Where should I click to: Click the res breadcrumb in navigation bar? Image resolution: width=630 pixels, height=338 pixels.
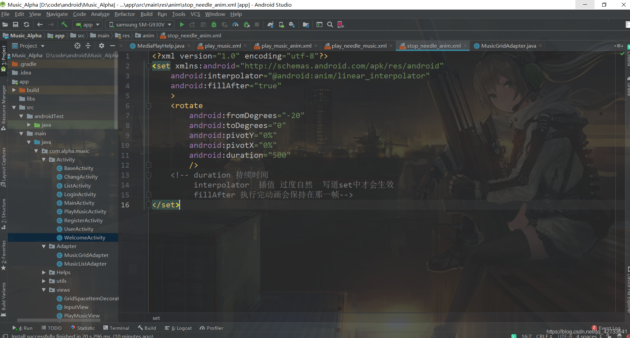122,35
